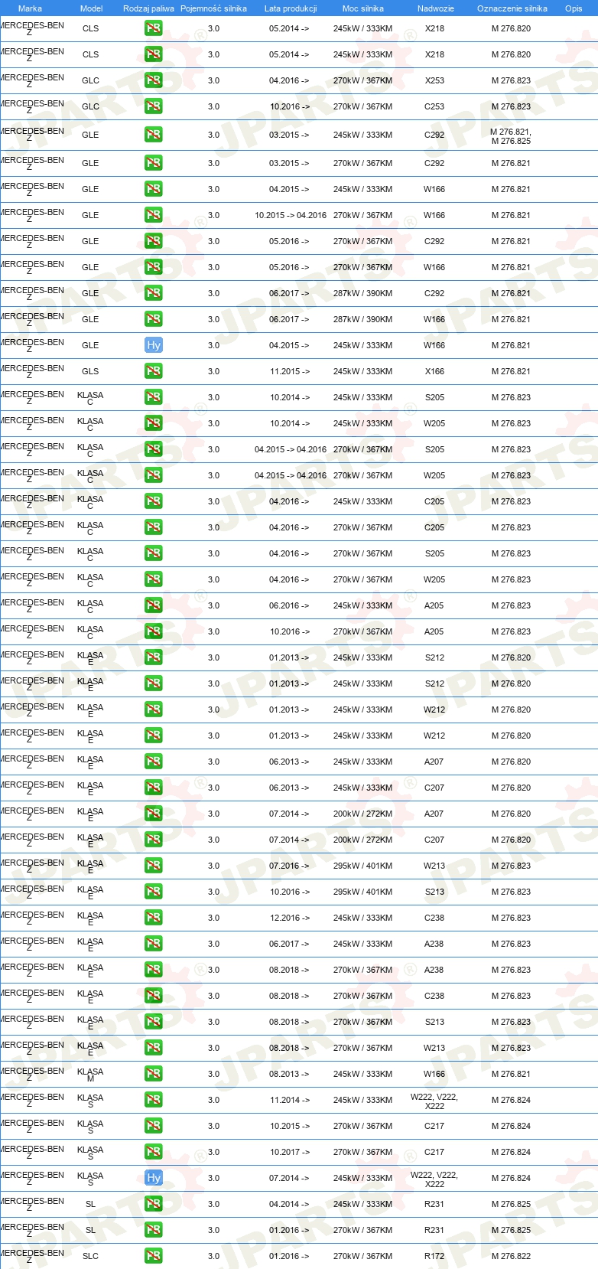Select the X253 body code cell

click(x=434, y=80)
